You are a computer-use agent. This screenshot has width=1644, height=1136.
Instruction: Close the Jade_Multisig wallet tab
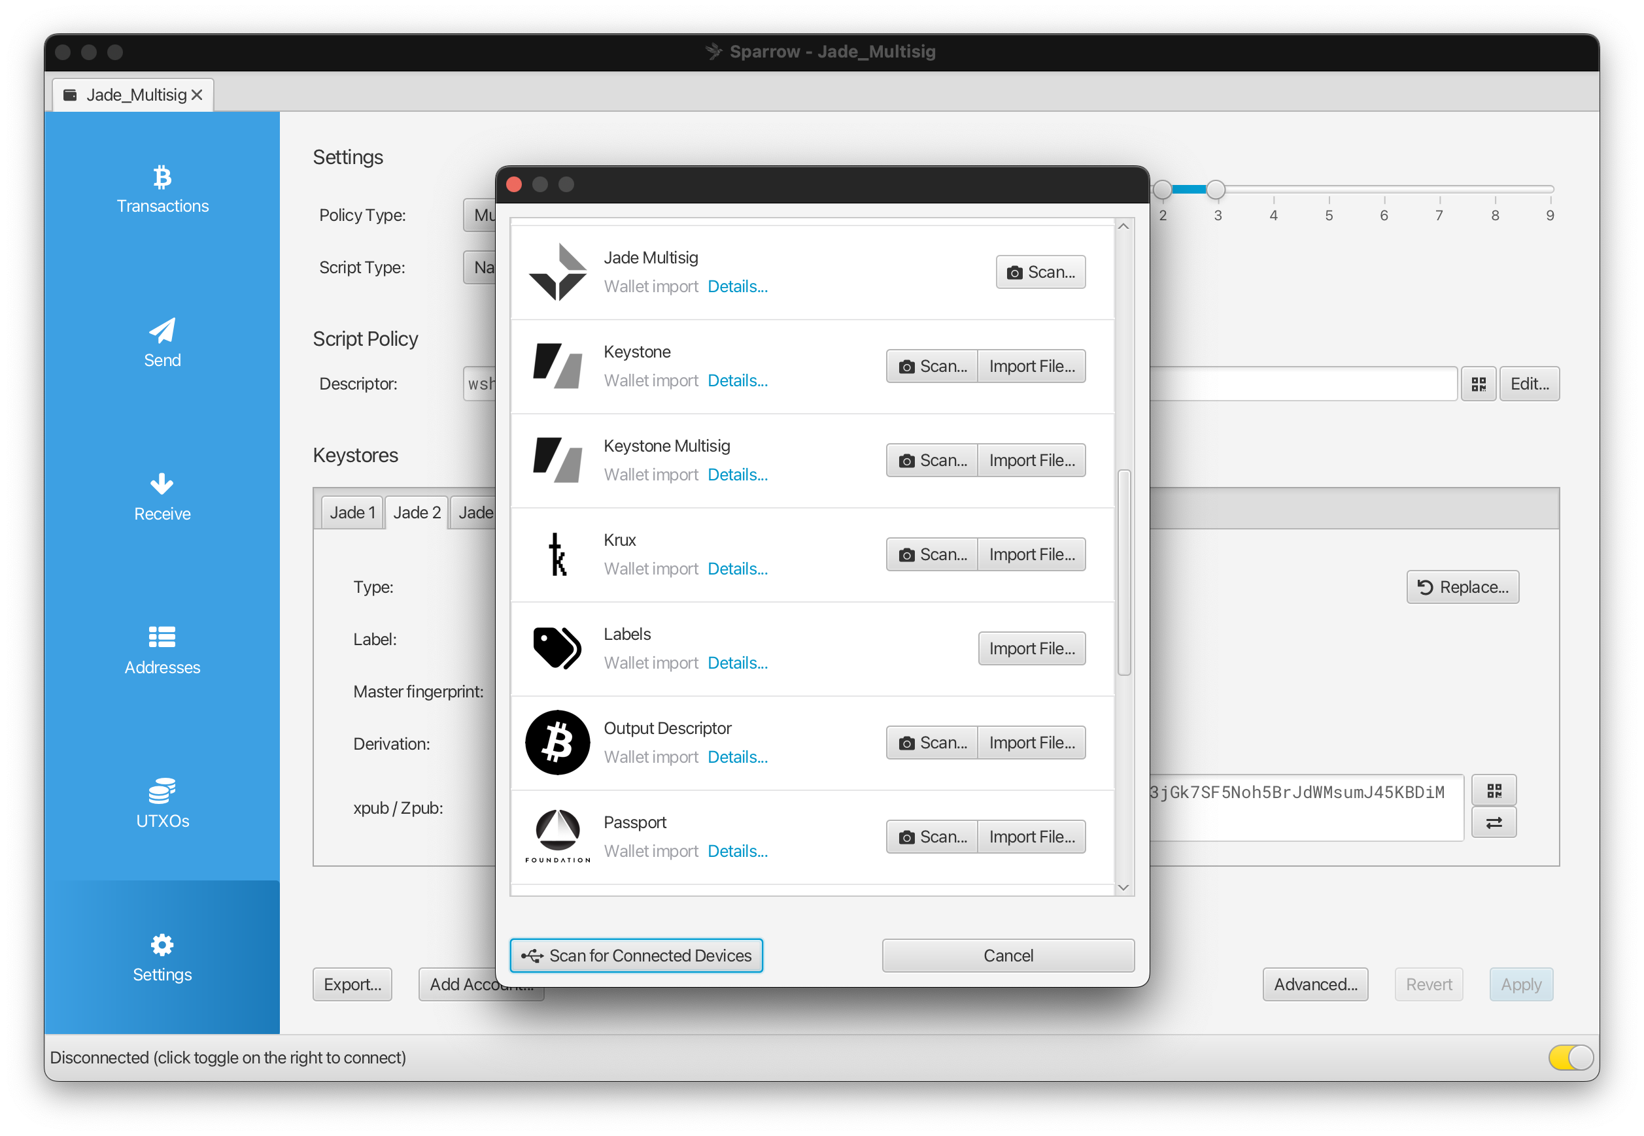tap(197, 95)
